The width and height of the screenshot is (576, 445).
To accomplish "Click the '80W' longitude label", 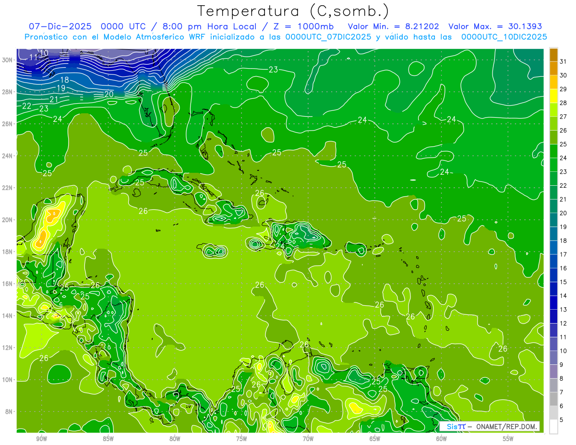I will coord(175,439).
